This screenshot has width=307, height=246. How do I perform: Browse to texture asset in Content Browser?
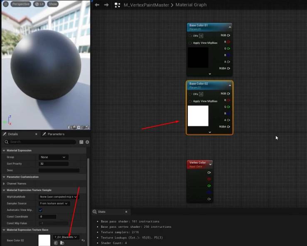click(62, 243)
